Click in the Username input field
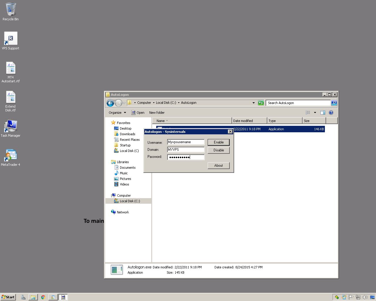 click(186, 142)
